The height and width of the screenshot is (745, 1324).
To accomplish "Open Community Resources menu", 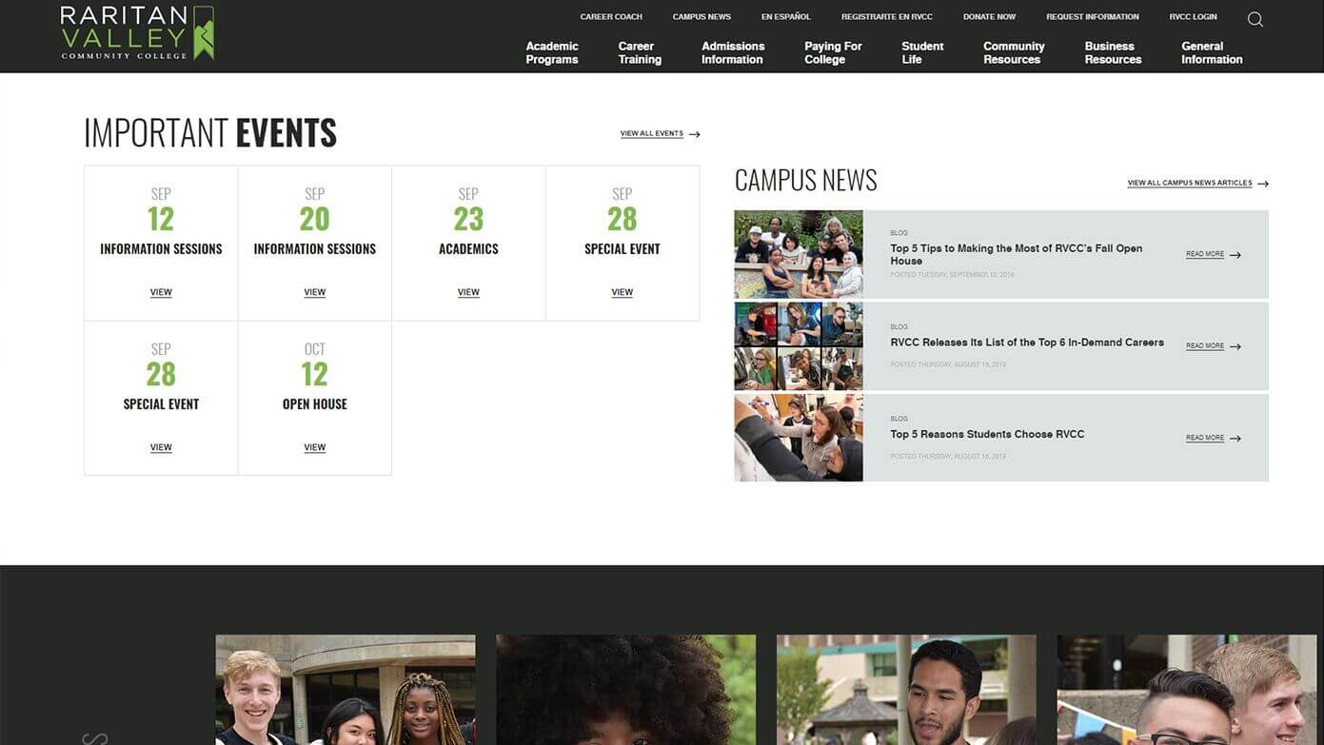I will pyautogui.click(x=1014, y=52).
